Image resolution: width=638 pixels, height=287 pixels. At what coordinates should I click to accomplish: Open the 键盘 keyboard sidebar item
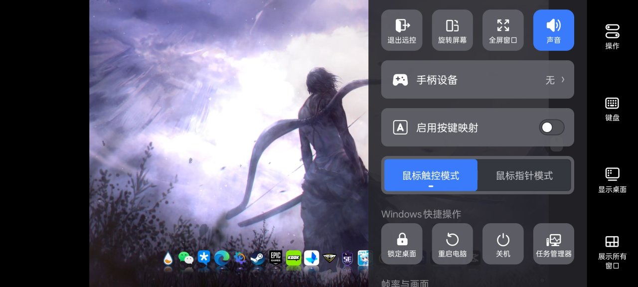tap(612, 109)
